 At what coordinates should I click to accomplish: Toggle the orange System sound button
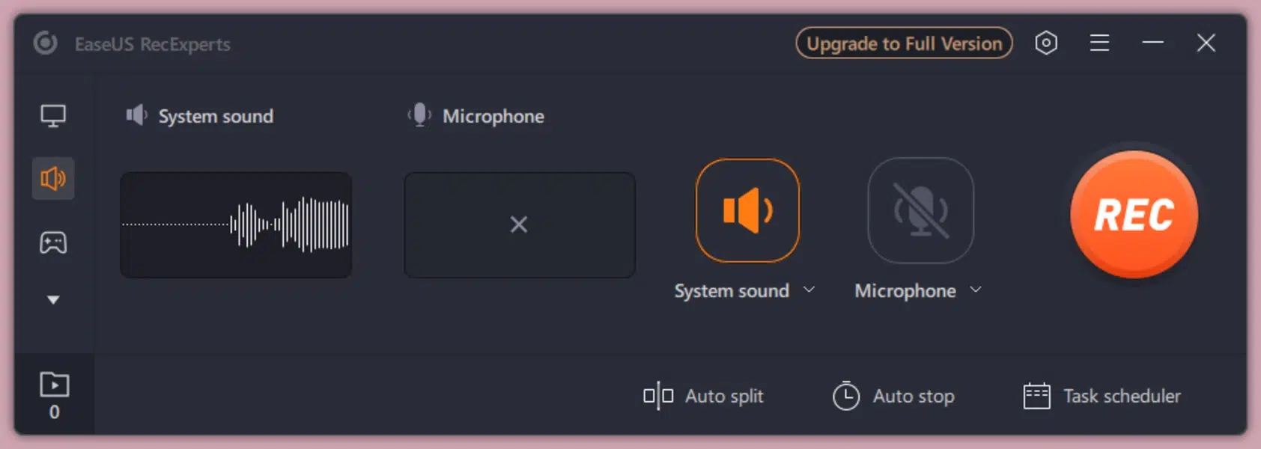pyautogui.click(x=747, y=210)
